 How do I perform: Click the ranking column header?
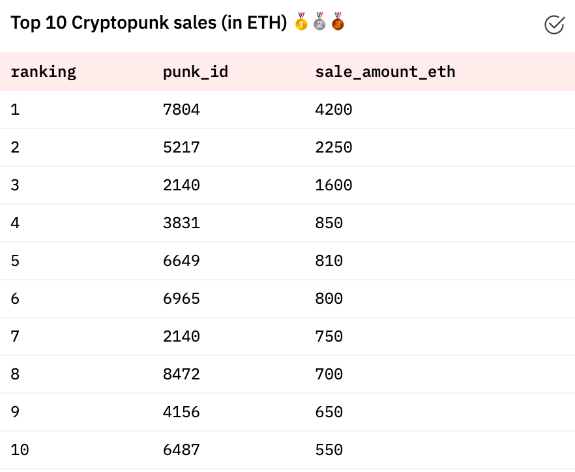(x=43, y=72)
